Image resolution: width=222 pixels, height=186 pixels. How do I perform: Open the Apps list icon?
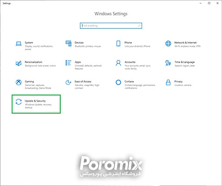point(68,63)
